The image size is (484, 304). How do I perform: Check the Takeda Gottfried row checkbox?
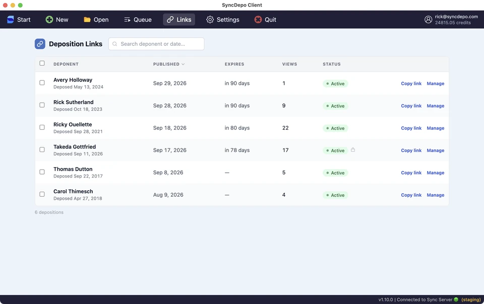pyautogui.click(x=42, y=149)
